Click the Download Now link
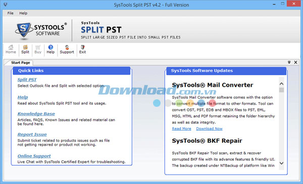This screenshot has width=303, height=184. 209,129
